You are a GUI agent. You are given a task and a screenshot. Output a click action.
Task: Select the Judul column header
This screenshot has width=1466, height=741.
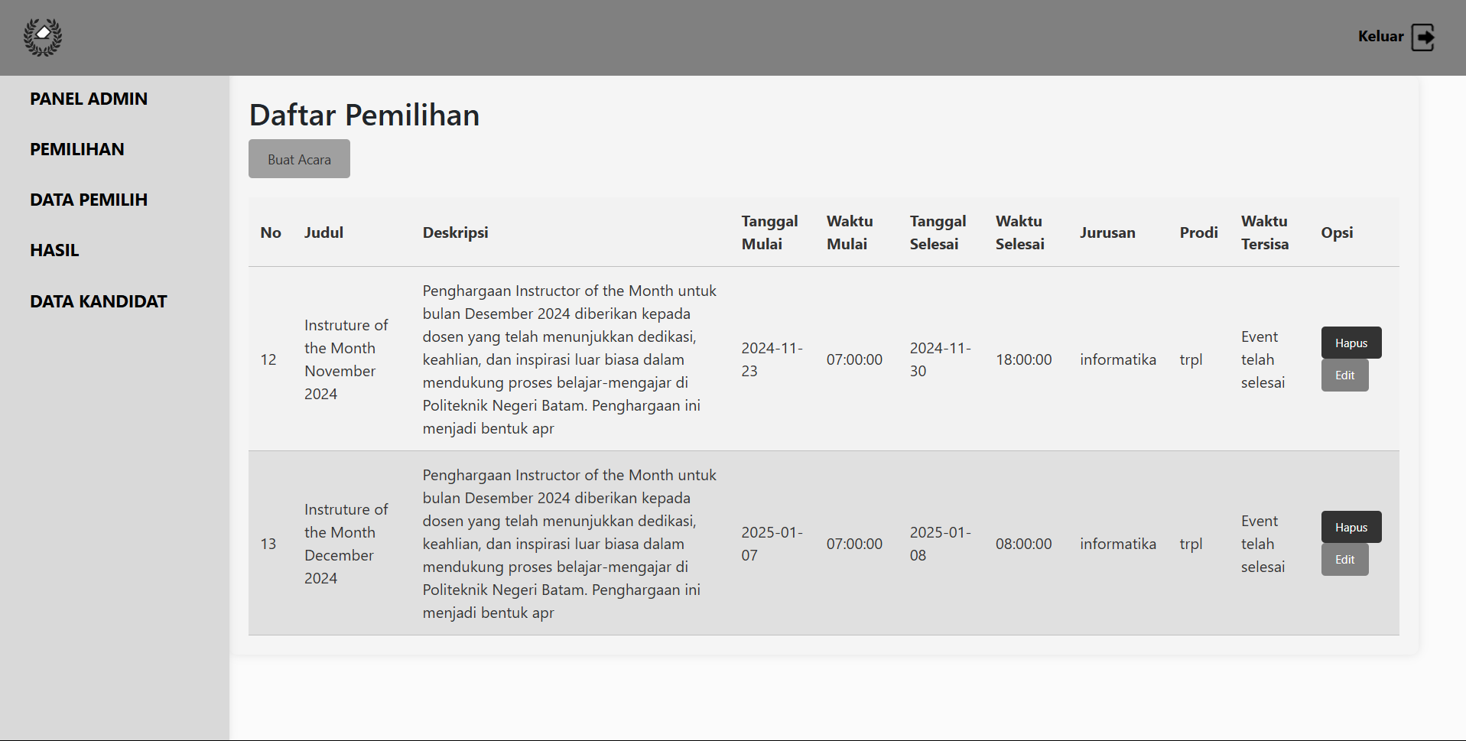323,232
